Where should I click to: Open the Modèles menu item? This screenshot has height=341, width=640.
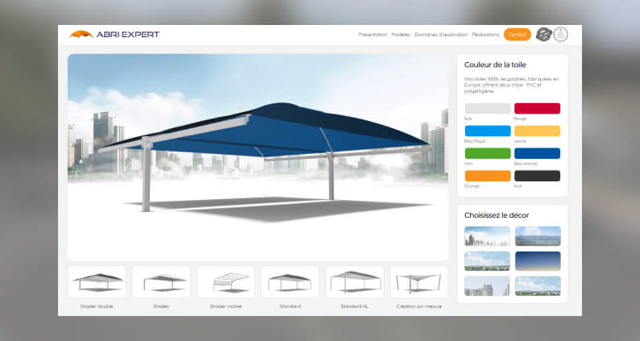(x=401, y=35)
